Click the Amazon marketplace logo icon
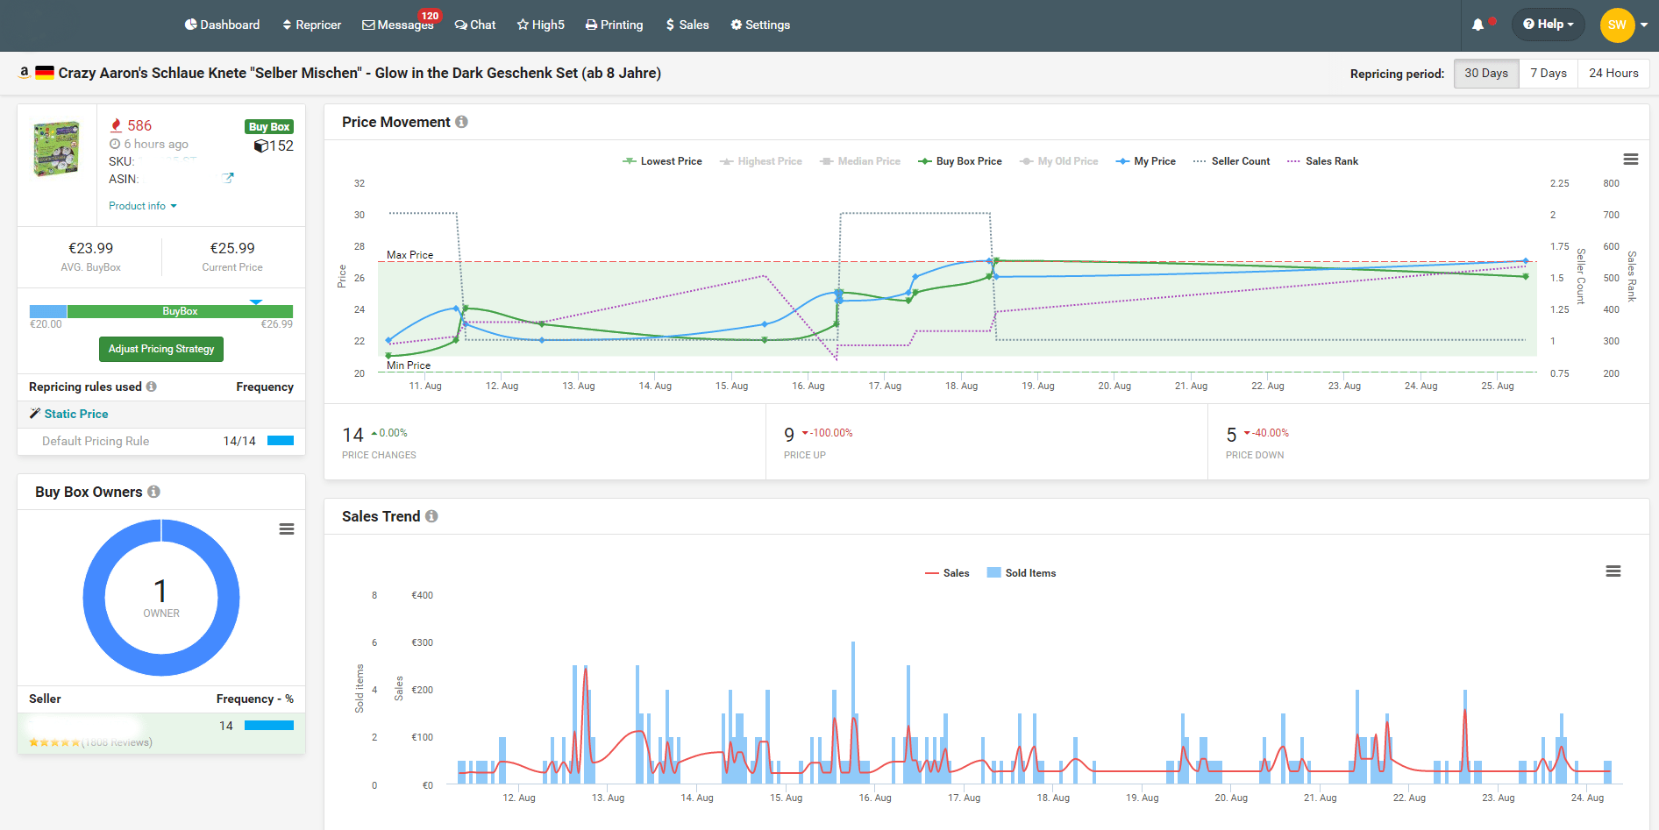This screenshot has width=1659, height=830. 25,73
